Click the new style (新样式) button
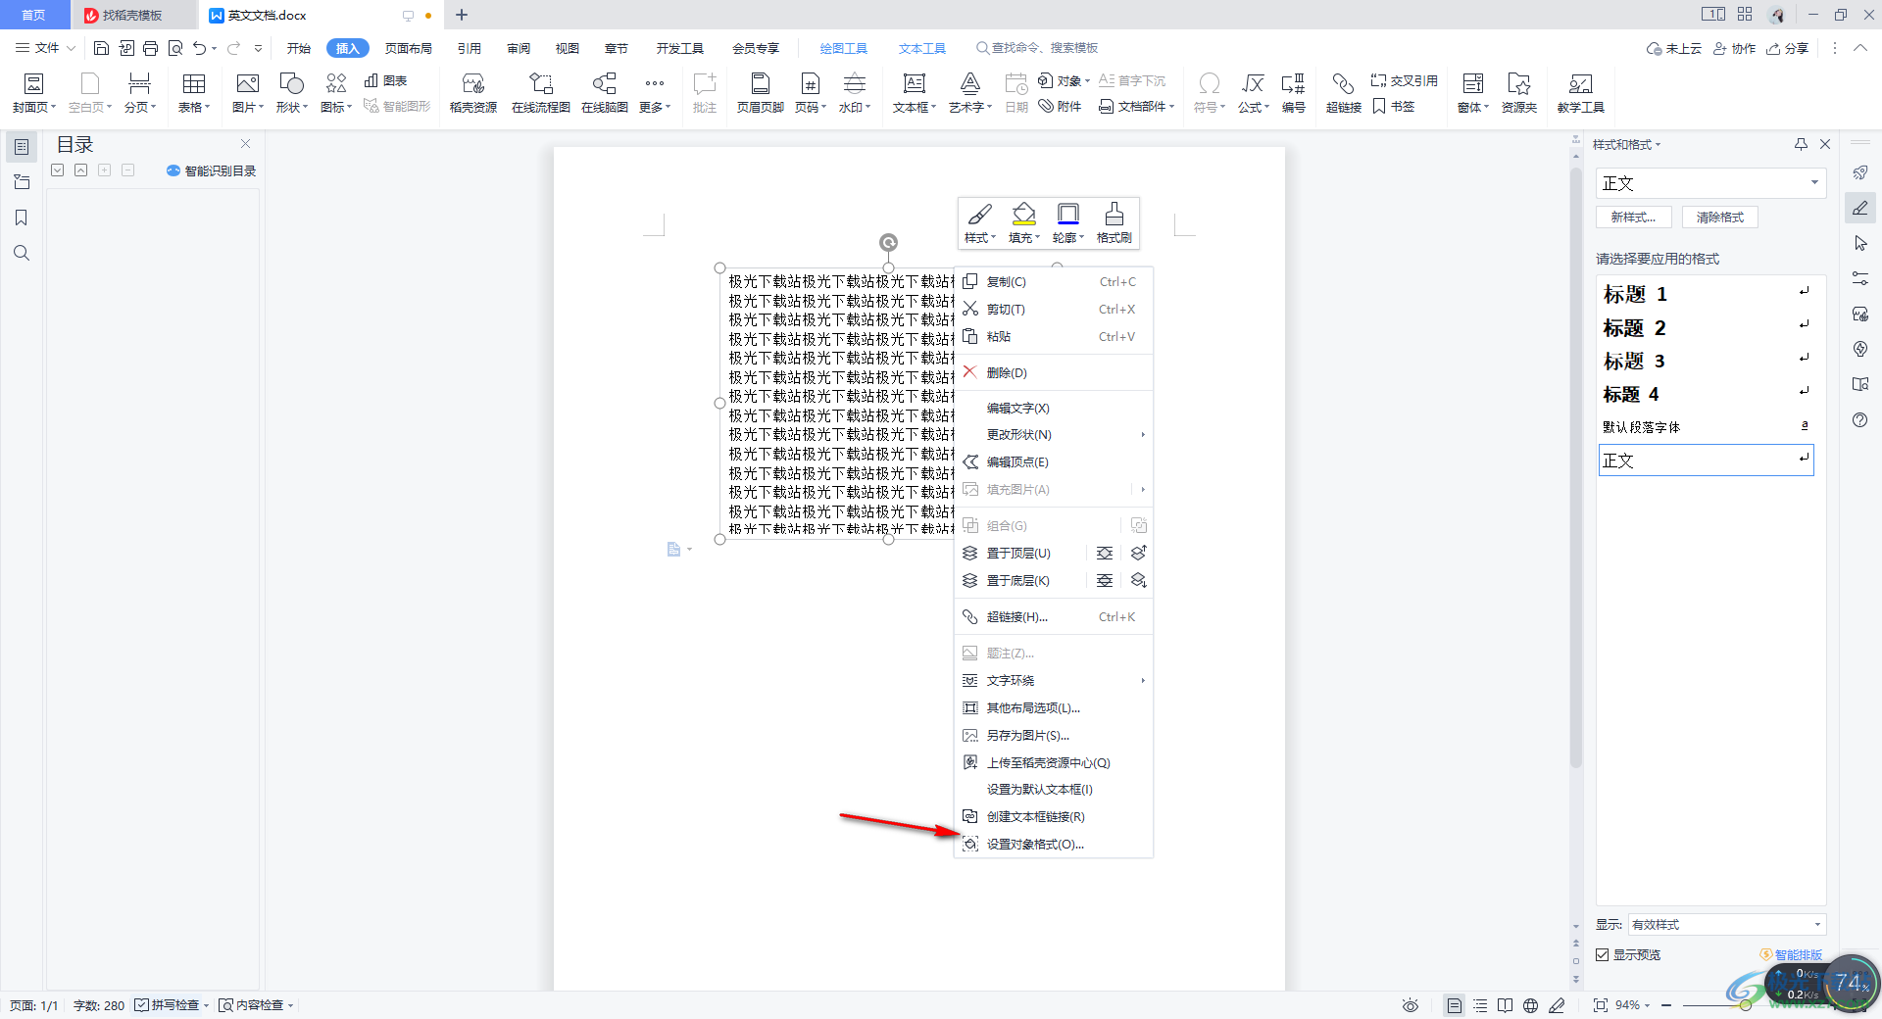 tap(1633, 218)
